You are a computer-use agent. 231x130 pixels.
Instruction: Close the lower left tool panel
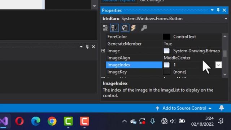point(93,47)
